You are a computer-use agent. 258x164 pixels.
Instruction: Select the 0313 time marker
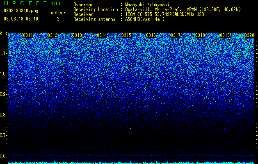click(x=77, y=35)
